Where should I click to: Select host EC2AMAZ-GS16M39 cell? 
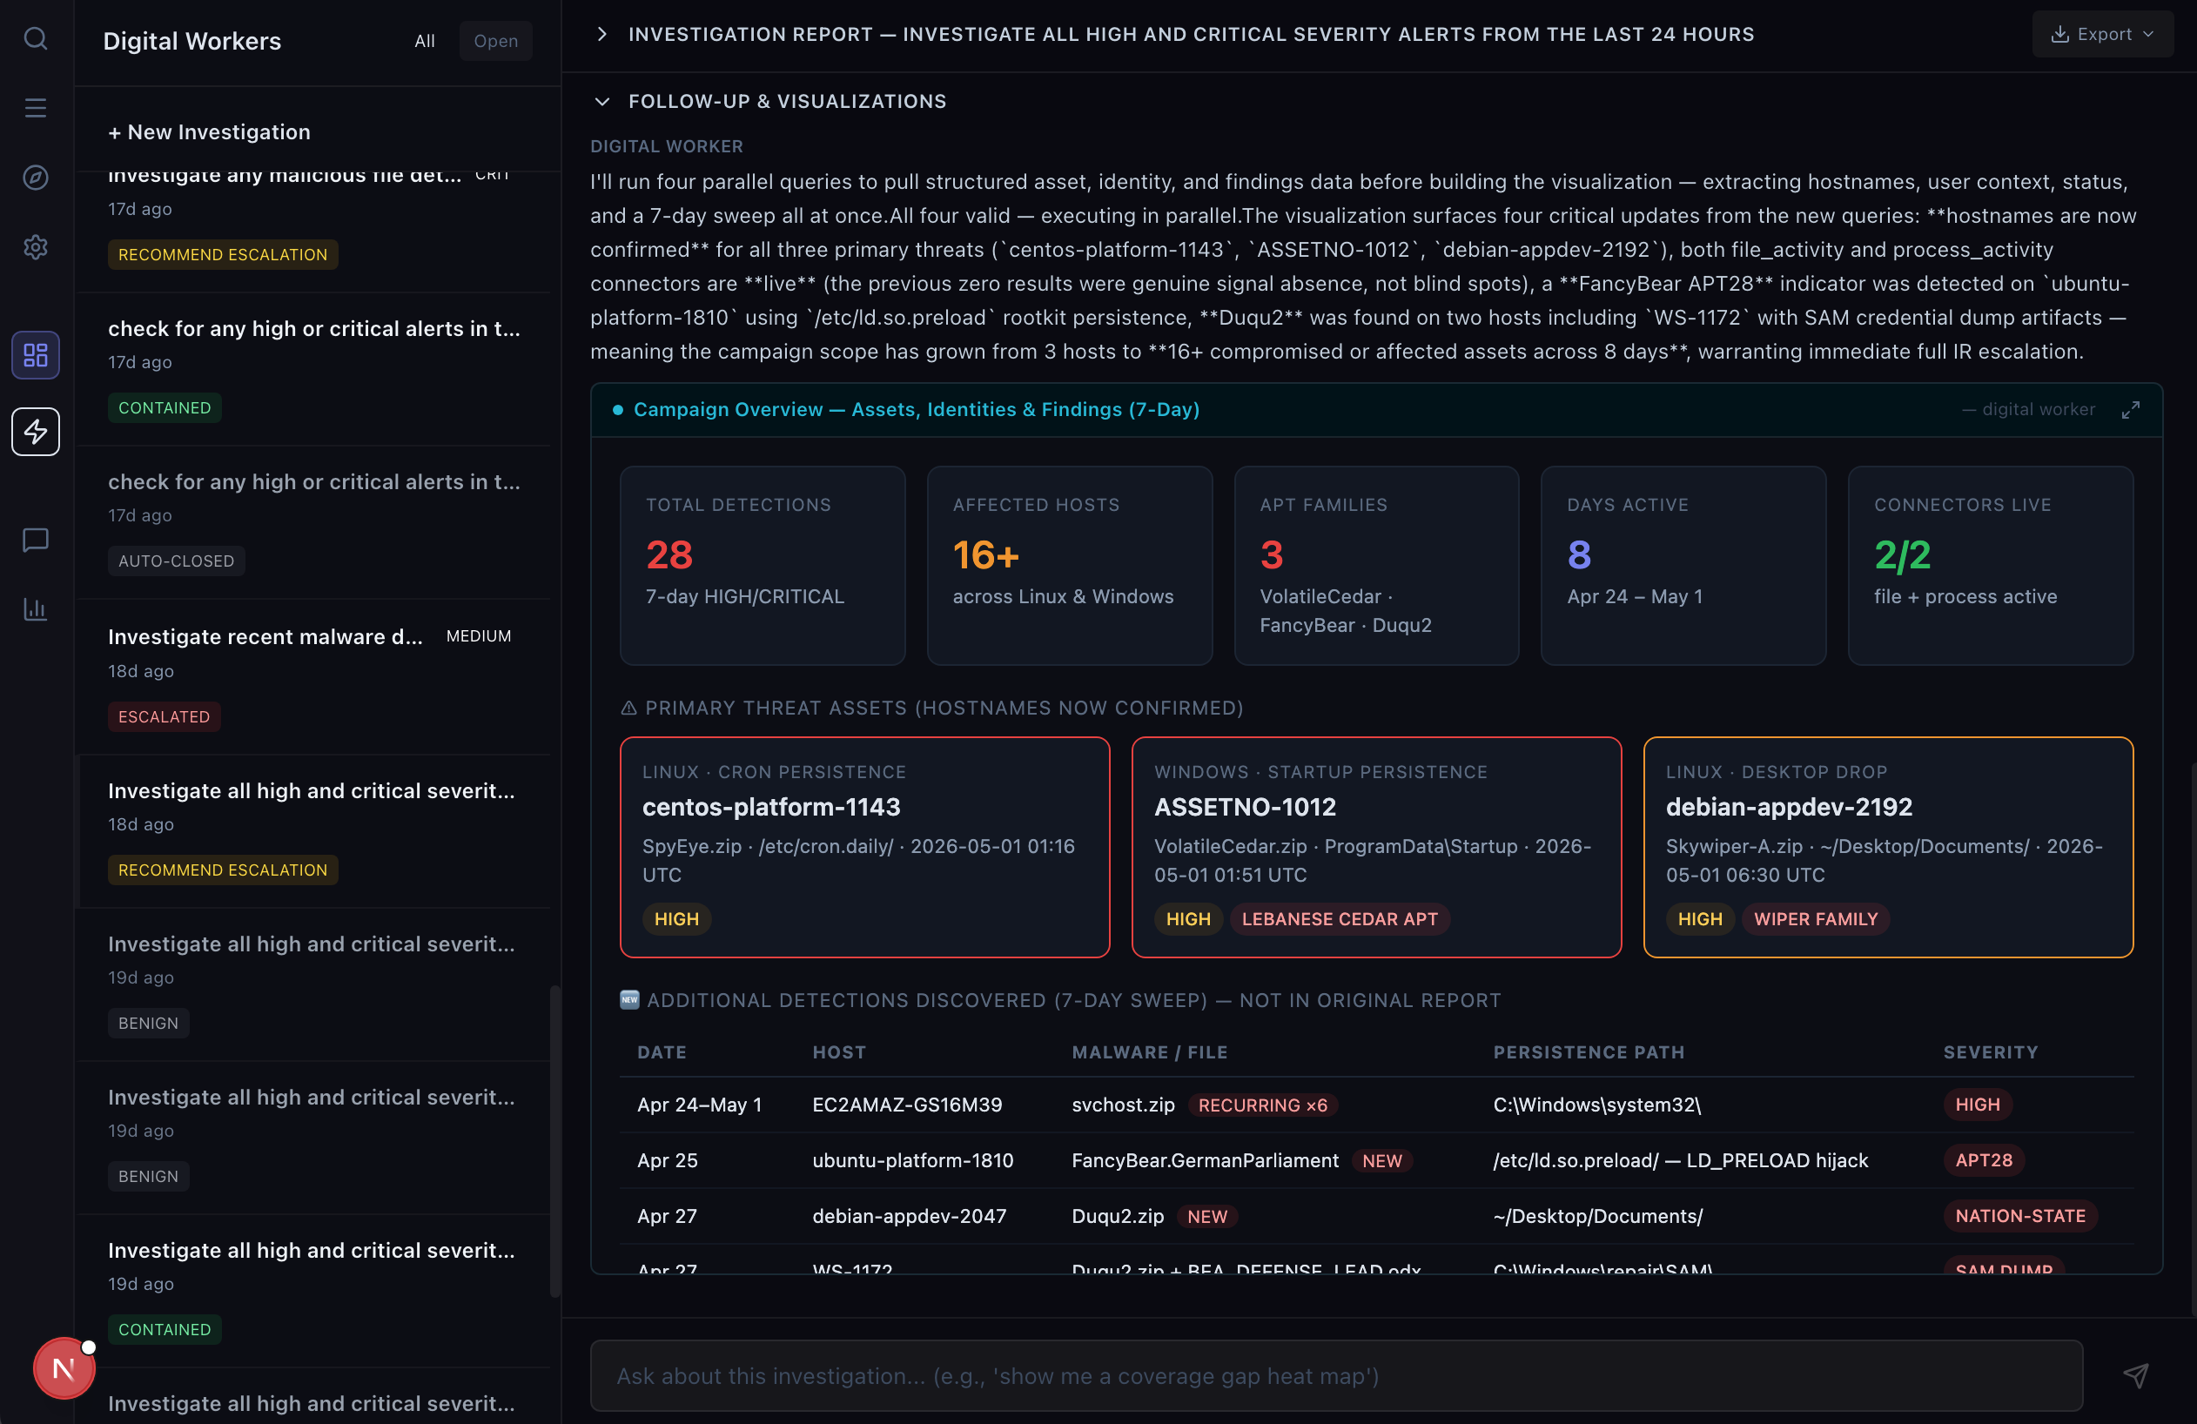pyautogui.click(x=906, y=1105)
